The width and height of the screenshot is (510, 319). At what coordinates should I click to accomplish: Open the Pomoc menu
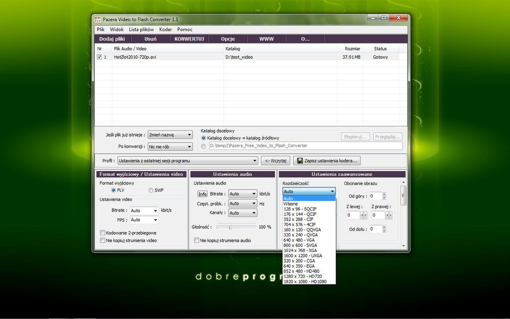tap(185, 30)
